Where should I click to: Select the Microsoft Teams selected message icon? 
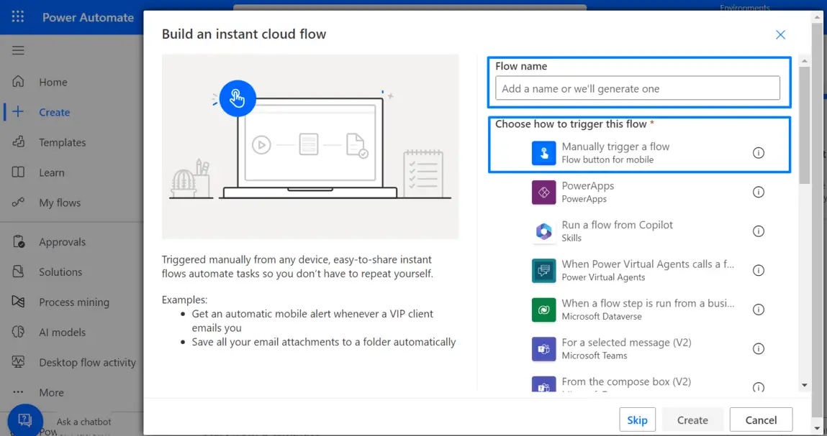click(543, 349)
